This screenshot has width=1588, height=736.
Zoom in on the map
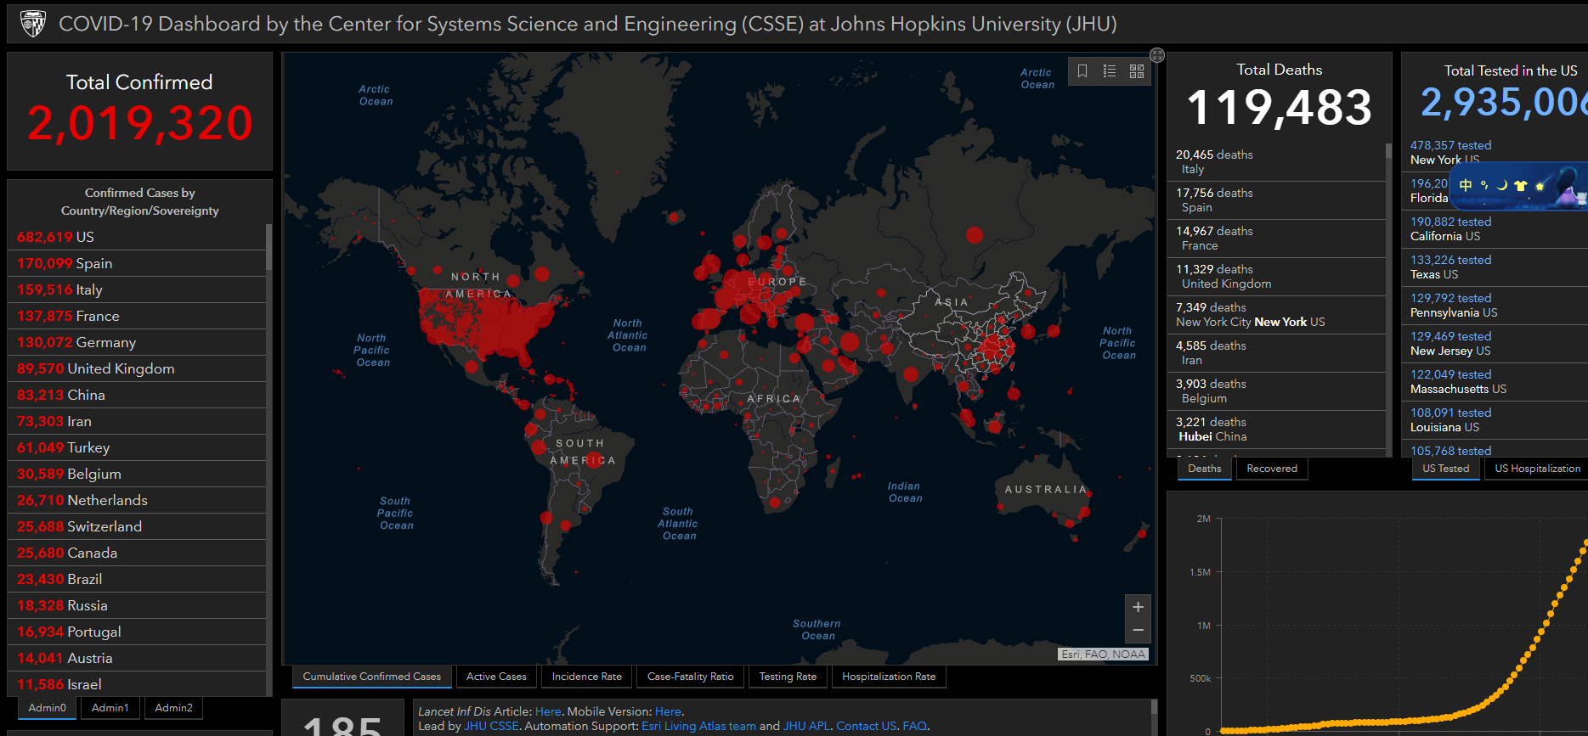pyautogui.click(x=1138, y=607)
